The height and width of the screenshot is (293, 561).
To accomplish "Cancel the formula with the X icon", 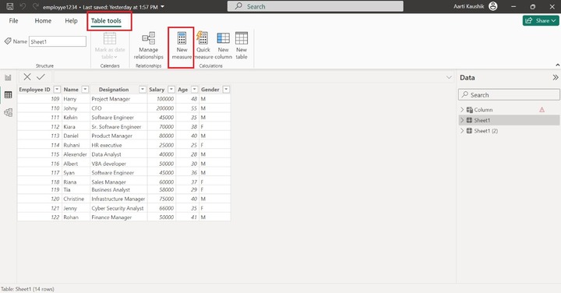I will pos(27,77).
